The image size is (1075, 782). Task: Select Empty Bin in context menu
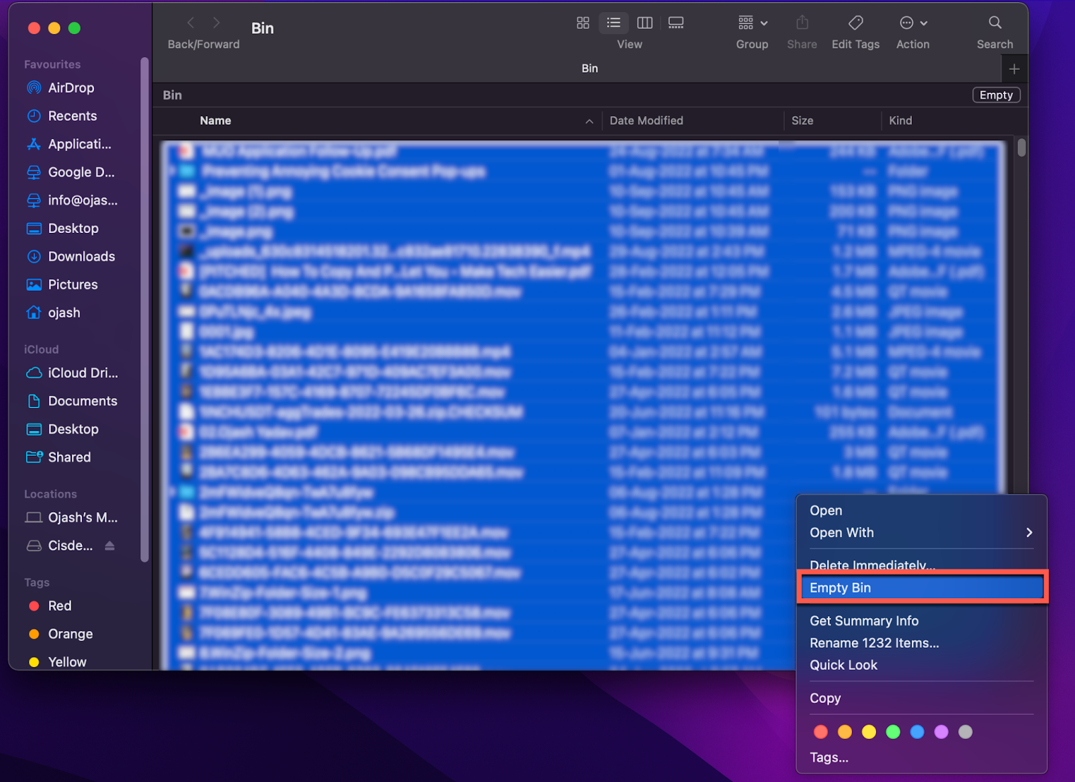click(921, 588)
